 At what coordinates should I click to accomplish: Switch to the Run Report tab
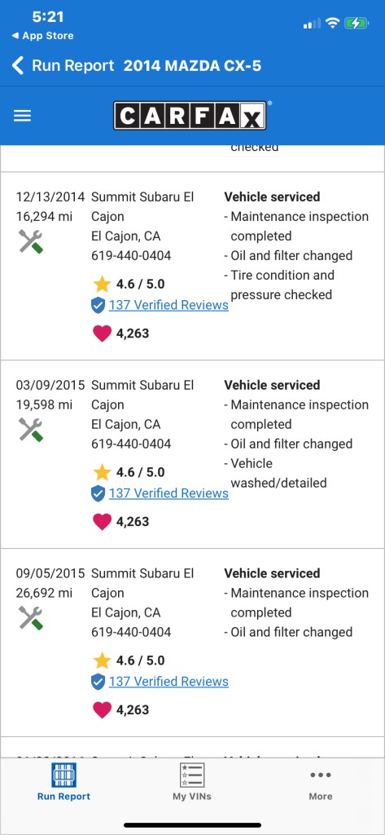63,782
